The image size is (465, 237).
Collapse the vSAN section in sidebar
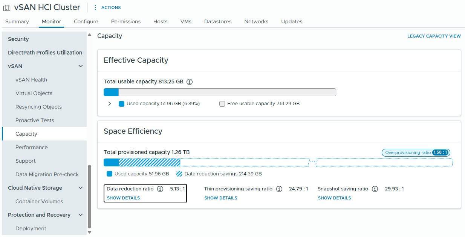click(80, 66)
